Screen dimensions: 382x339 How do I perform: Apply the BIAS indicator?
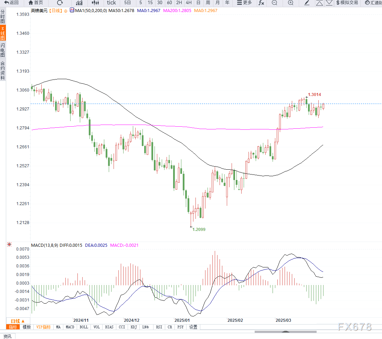coord(109,327)
